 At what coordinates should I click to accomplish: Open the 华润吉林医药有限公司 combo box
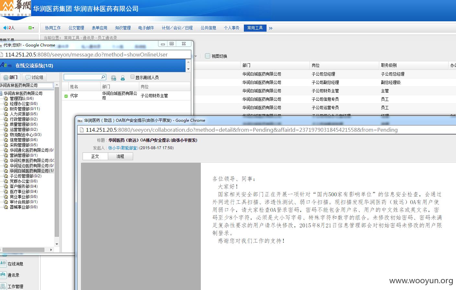point(27,85)
